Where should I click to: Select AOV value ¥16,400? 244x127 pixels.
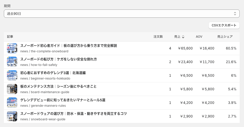point(207,48)
